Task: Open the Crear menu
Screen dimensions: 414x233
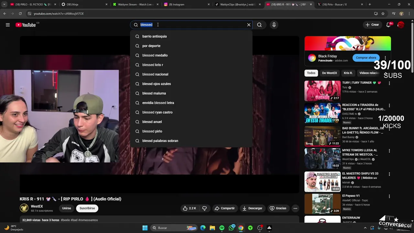Action: pyautogui.click(x=372, y=25)
